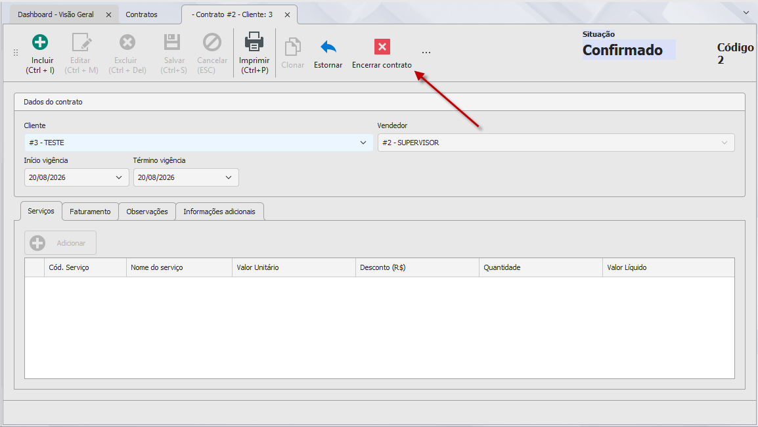758x427 pixels.
Task: Expand the Cliente dropdown
Action: [x=363, y=143]
